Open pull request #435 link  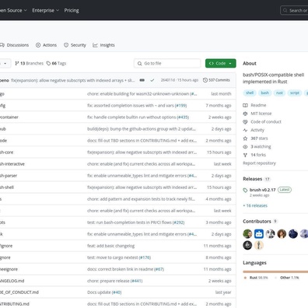(x=183, y=117)
